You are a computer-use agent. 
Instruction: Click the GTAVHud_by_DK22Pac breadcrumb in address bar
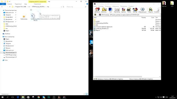coord(38,7)
